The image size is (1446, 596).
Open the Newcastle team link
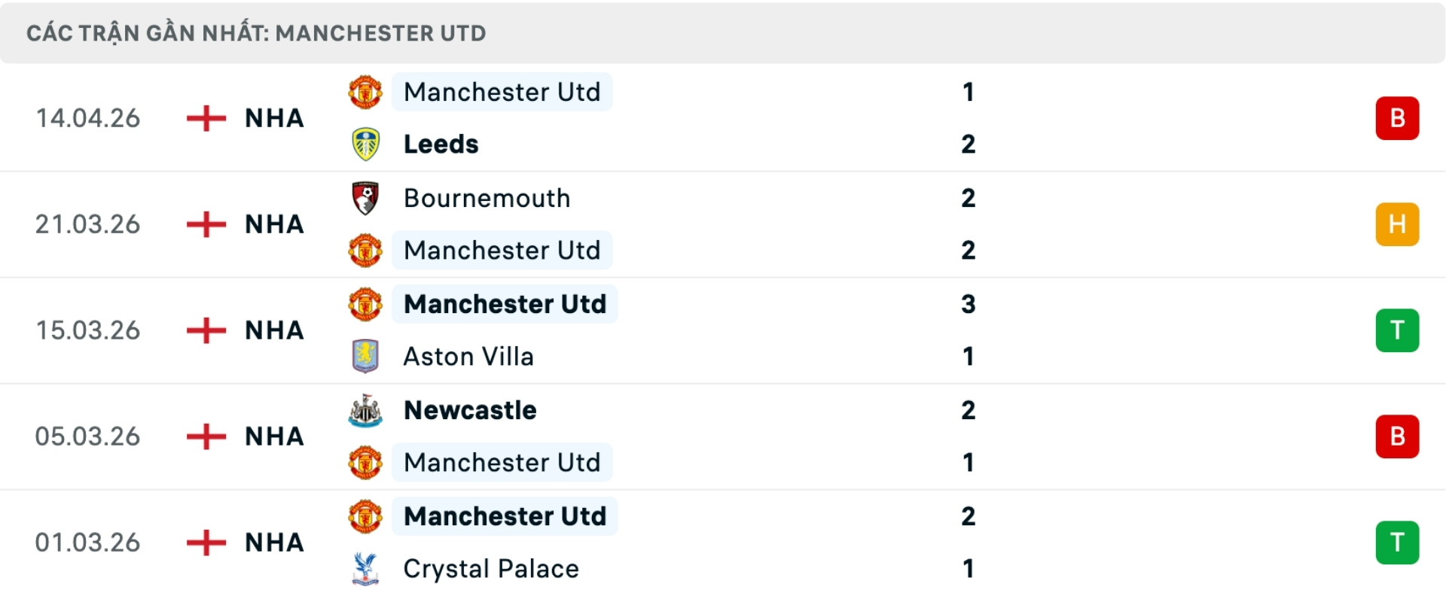pyautogui.click(x=470, y=410)
